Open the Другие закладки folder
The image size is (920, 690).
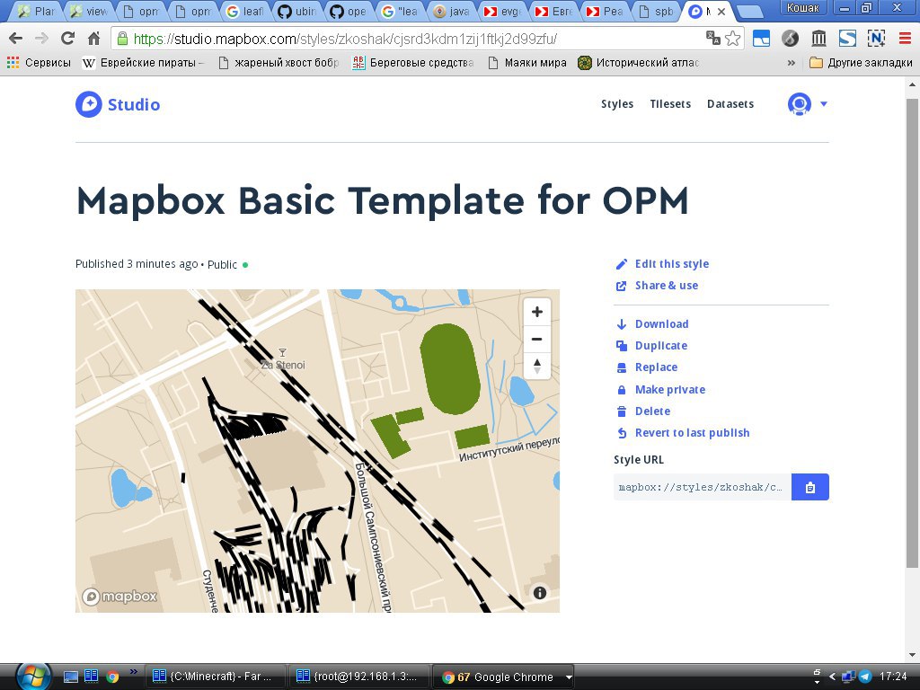pos(861,63)
